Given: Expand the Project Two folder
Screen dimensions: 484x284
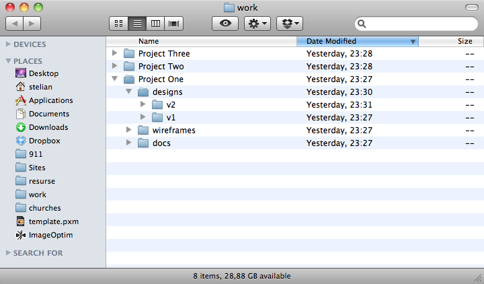Looking at the screenshot, I should click(x=114, y=66).
